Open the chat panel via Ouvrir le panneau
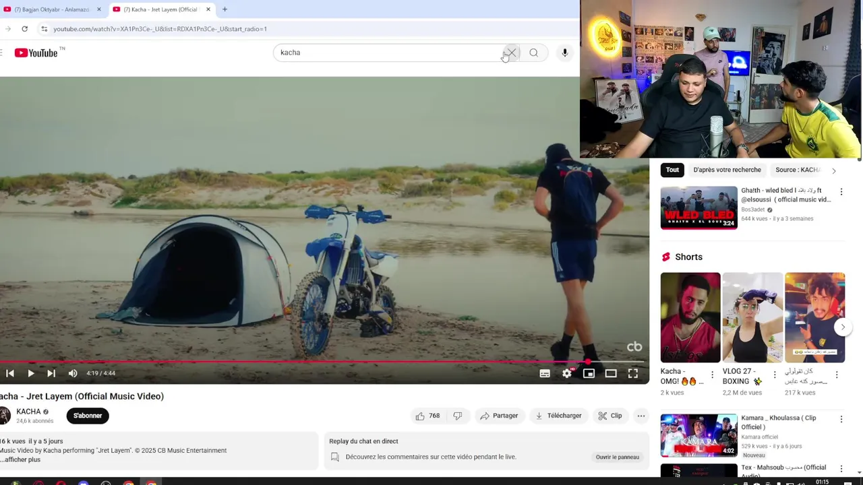The image size is (863, 485). (x=618, y=457)
